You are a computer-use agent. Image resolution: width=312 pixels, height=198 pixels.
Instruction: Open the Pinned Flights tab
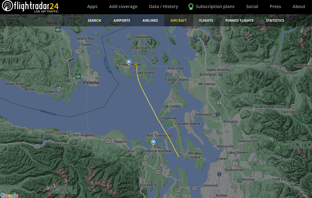tap(239, 20)
